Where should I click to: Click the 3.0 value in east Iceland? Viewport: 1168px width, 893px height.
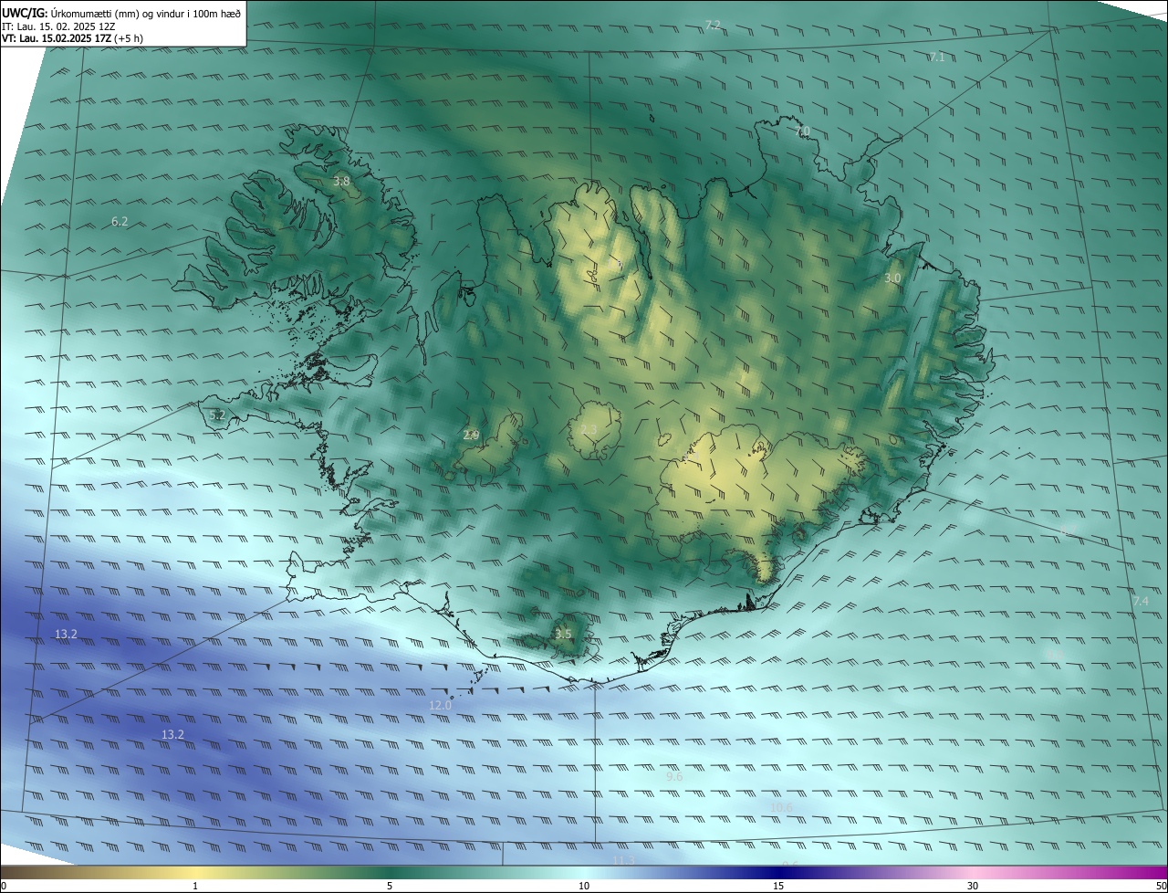892,278
